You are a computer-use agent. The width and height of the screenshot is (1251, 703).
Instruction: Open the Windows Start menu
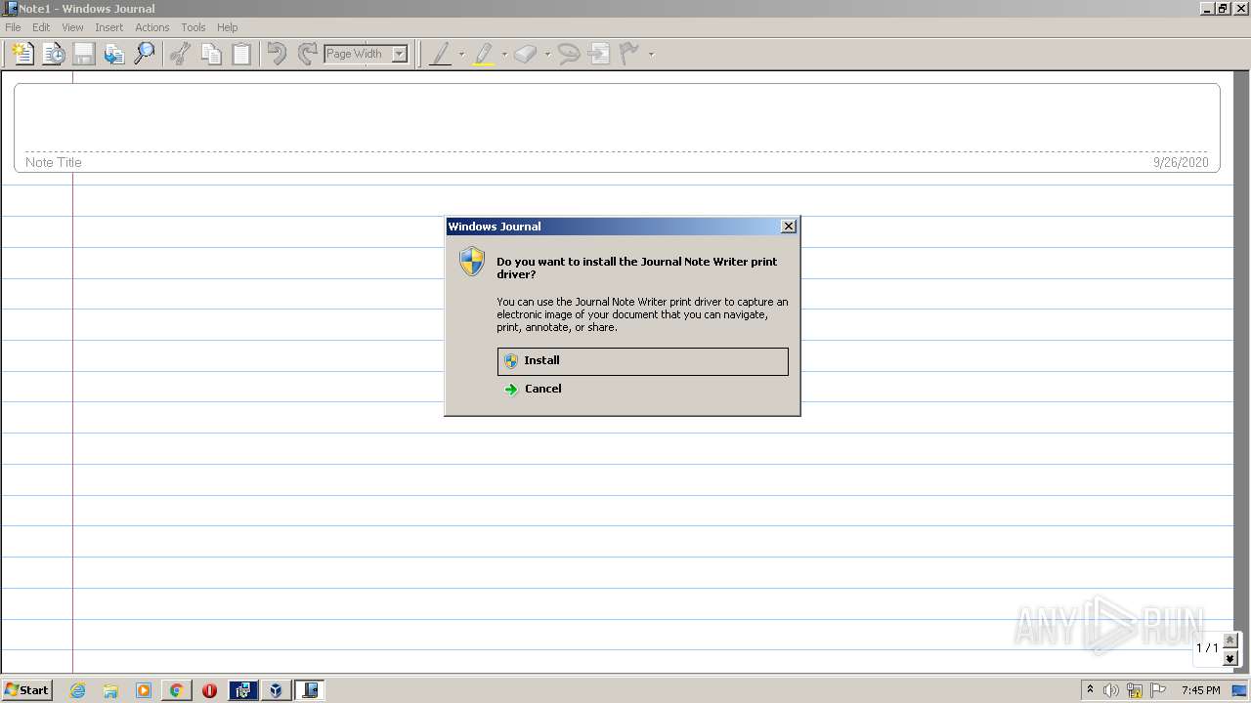tap(26, 690)
